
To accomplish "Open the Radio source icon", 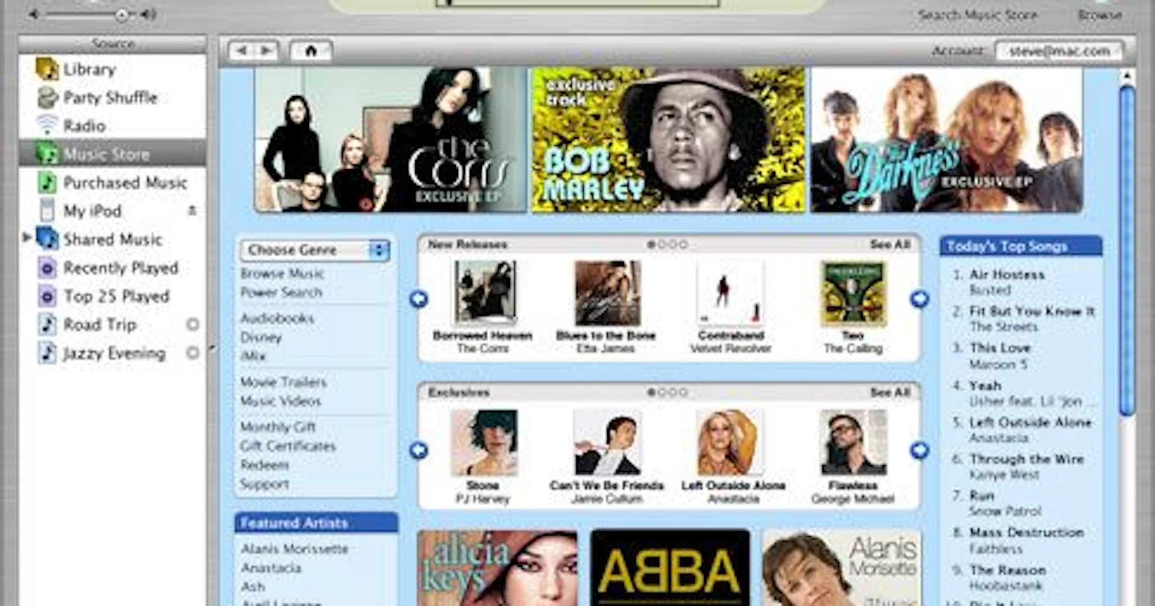I will [x=47, y=126].
